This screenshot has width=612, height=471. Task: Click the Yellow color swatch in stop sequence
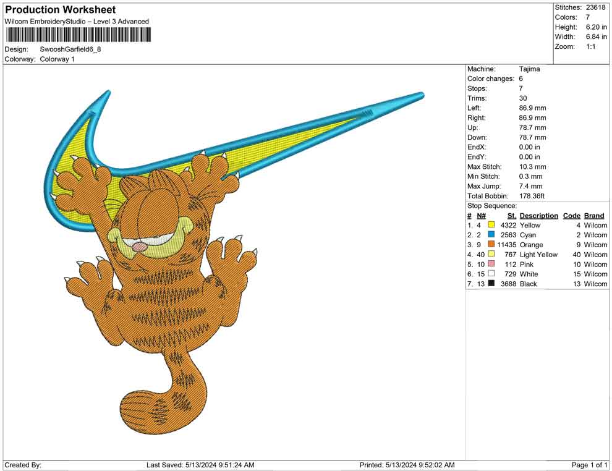pyautogui.click(x=491, y=226)
